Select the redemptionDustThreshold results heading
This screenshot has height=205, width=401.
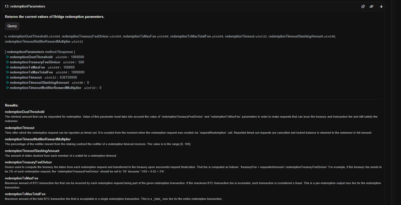click(25, 112)
